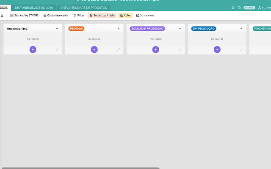This screenshot has width=271, height=169.
Task: Click the Uncategorized stack title
Action: [17, 29]
